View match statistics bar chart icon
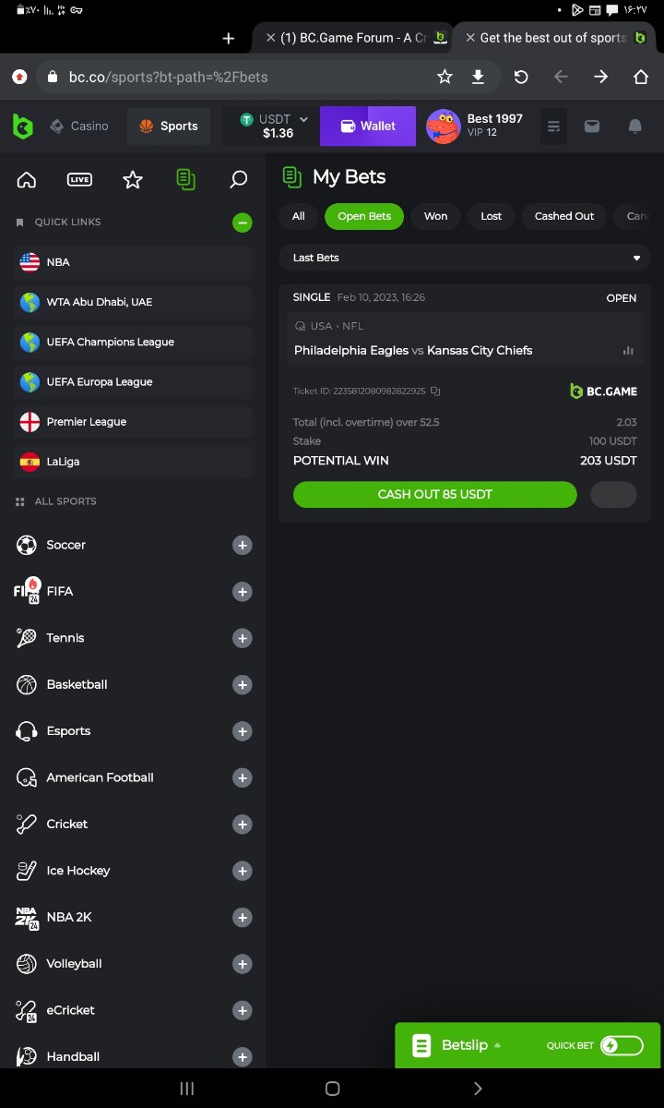Image resolution: width=664 pixels, height=1108 pixels. click(x=628, y=351)
